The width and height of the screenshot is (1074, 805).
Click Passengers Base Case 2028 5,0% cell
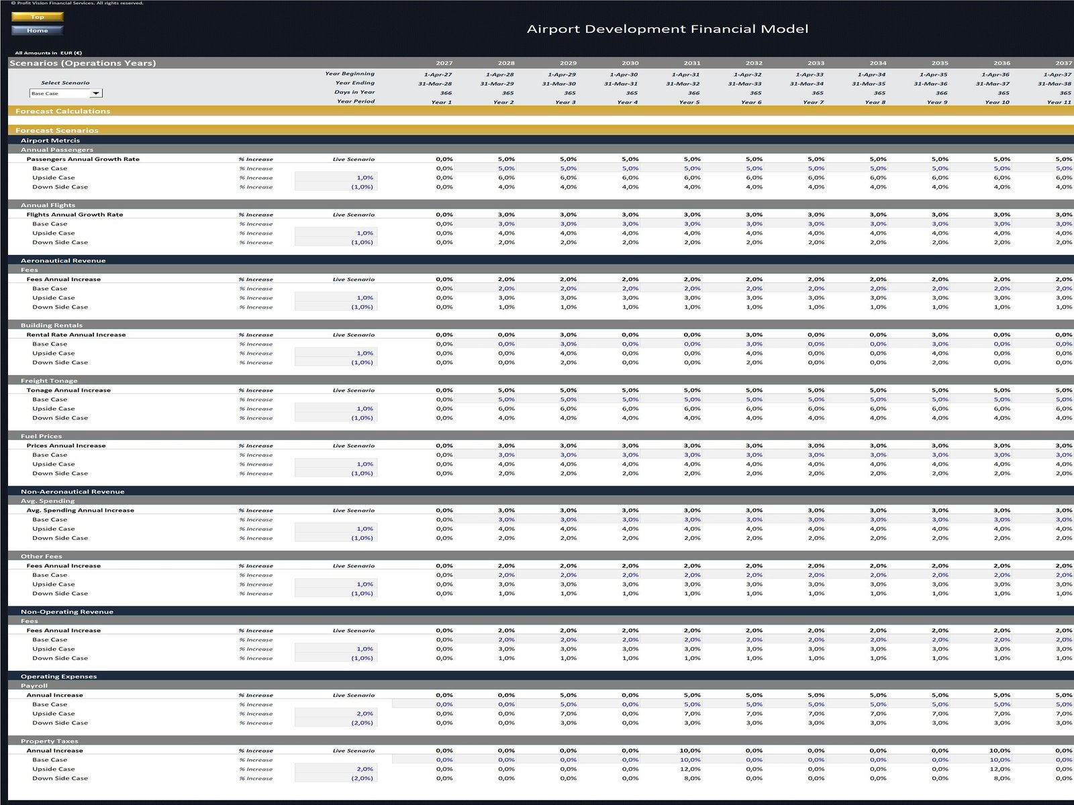[506, 168]
